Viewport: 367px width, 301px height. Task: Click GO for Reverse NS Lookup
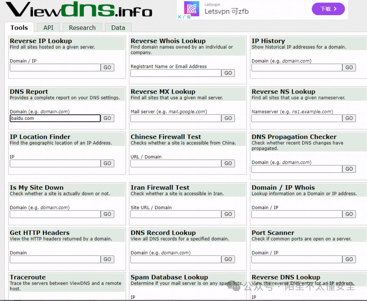click(349, 118)
